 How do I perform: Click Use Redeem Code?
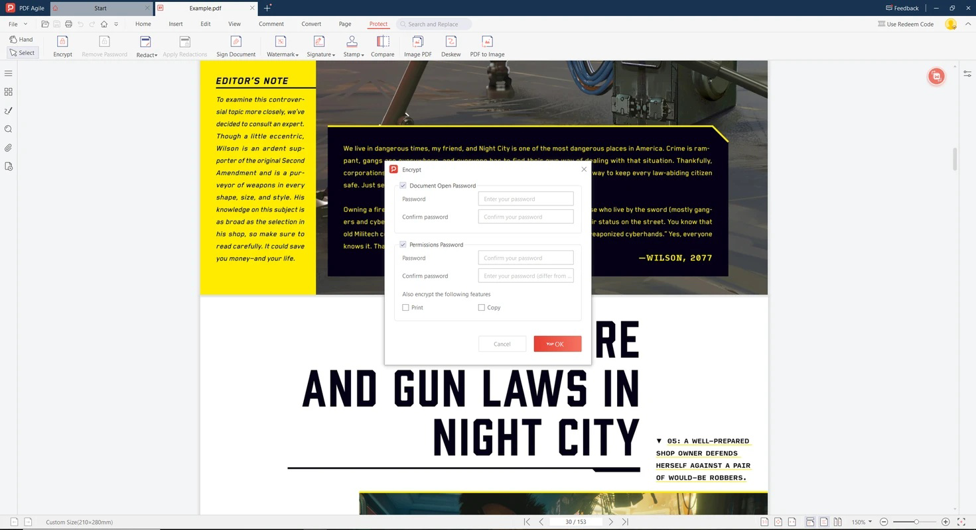(x=906, y=24)
